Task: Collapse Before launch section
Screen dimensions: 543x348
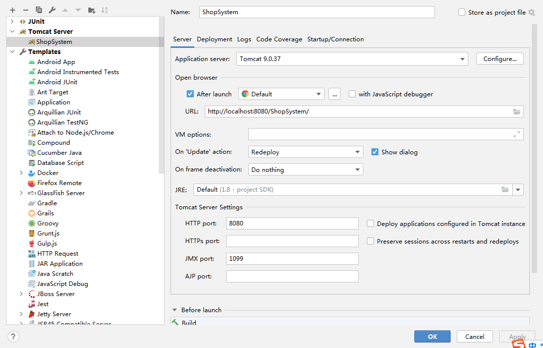Action: click(x=175, y=310)
